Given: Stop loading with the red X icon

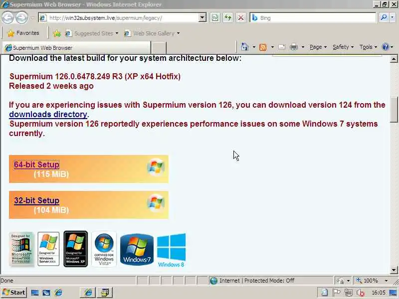Looking at the screenshot, I should click(240, 18).
